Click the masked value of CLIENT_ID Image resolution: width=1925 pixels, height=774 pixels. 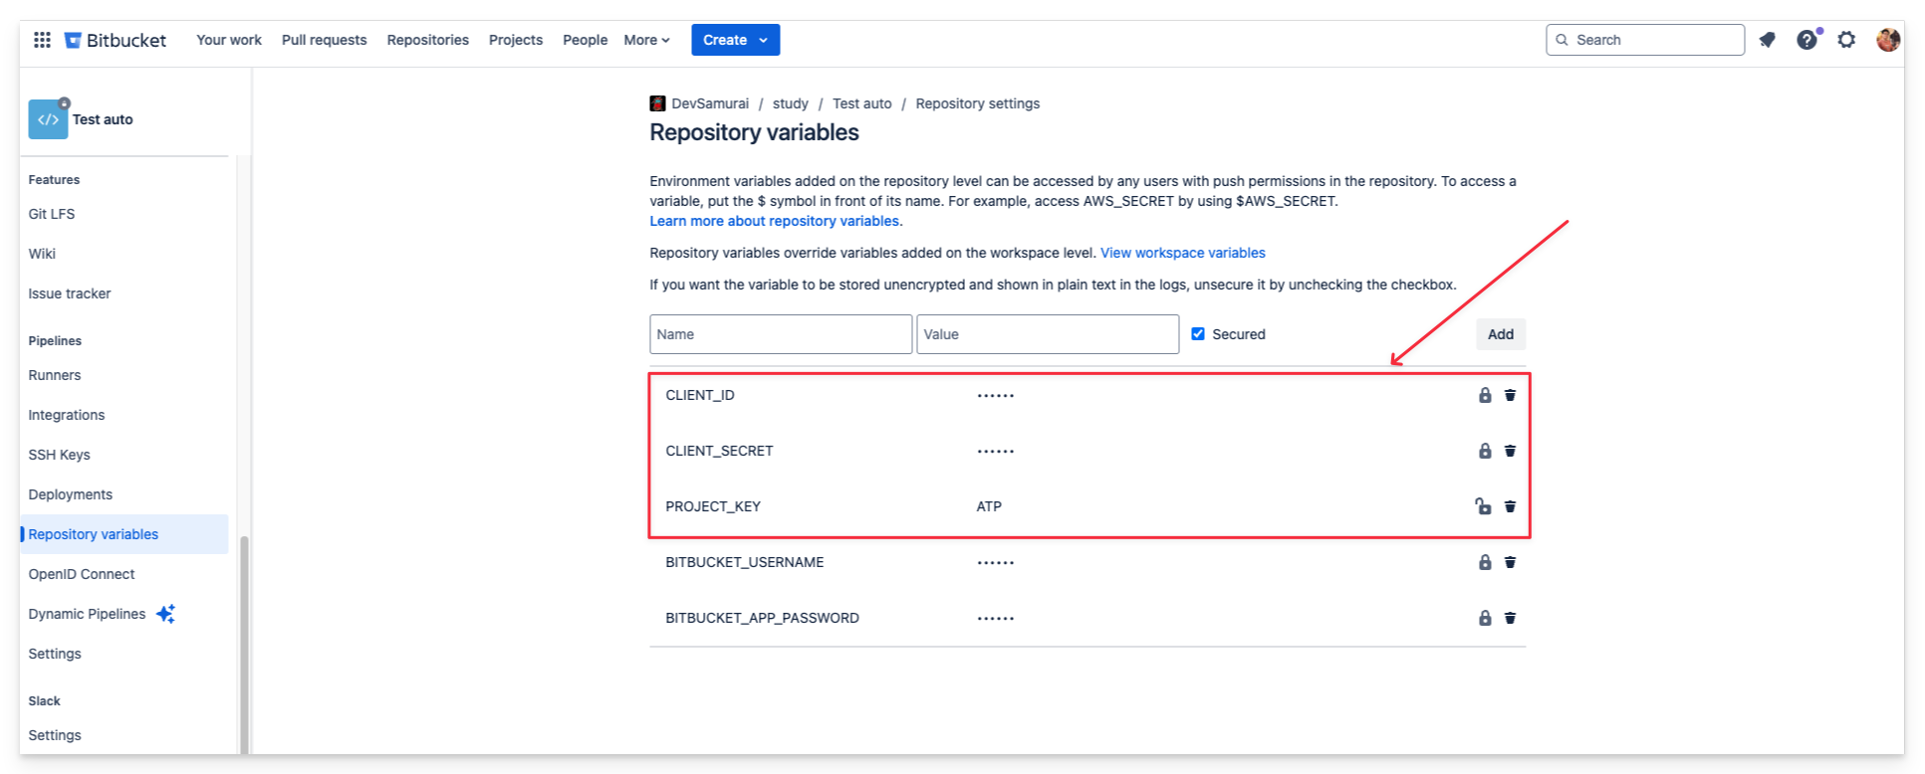995,396
